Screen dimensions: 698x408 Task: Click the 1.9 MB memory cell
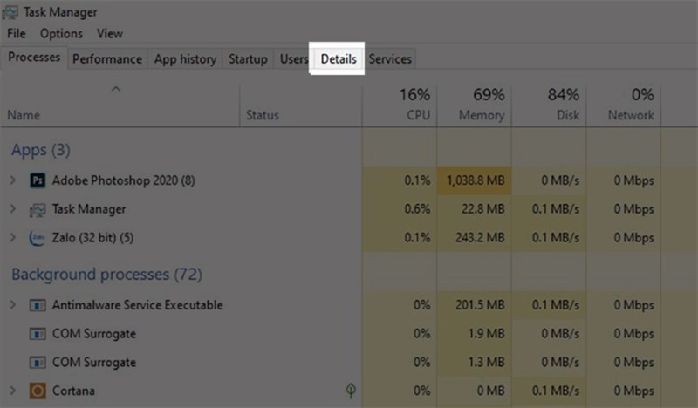pyautogui.click(x=474, y=333)
